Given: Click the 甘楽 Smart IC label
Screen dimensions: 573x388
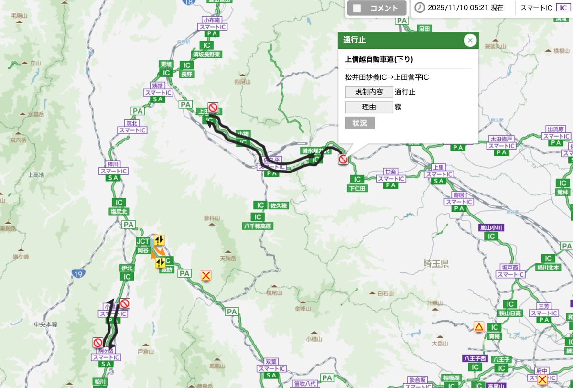Looking at the screenshot, I should point(390,175).
